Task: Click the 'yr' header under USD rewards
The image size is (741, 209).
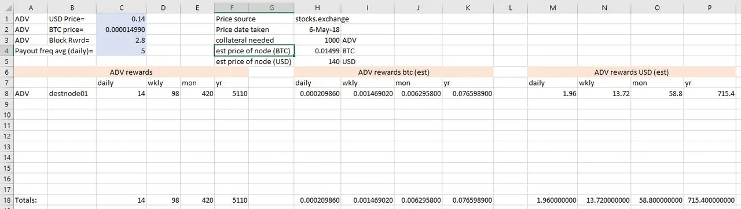Action: coord(709,83)
